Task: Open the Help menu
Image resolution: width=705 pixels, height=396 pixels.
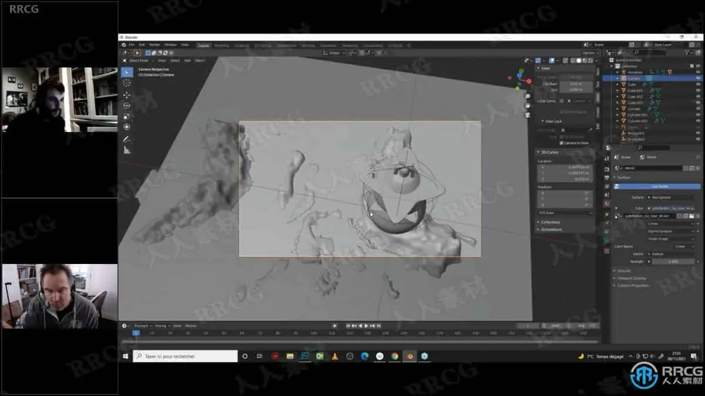Action: click(185, 45)
